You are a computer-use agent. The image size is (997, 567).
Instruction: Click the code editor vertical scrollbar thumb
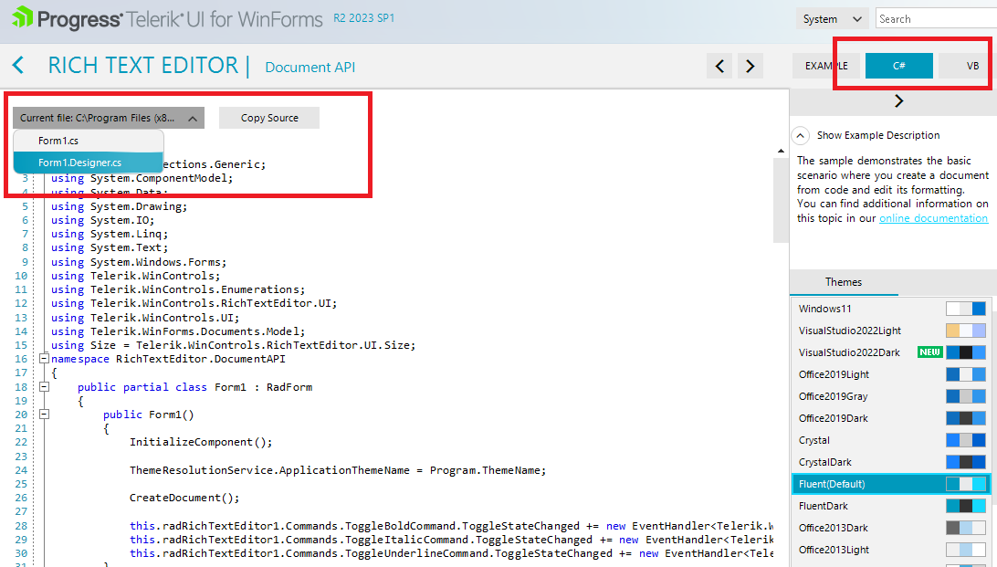click(x=781, y=200)
